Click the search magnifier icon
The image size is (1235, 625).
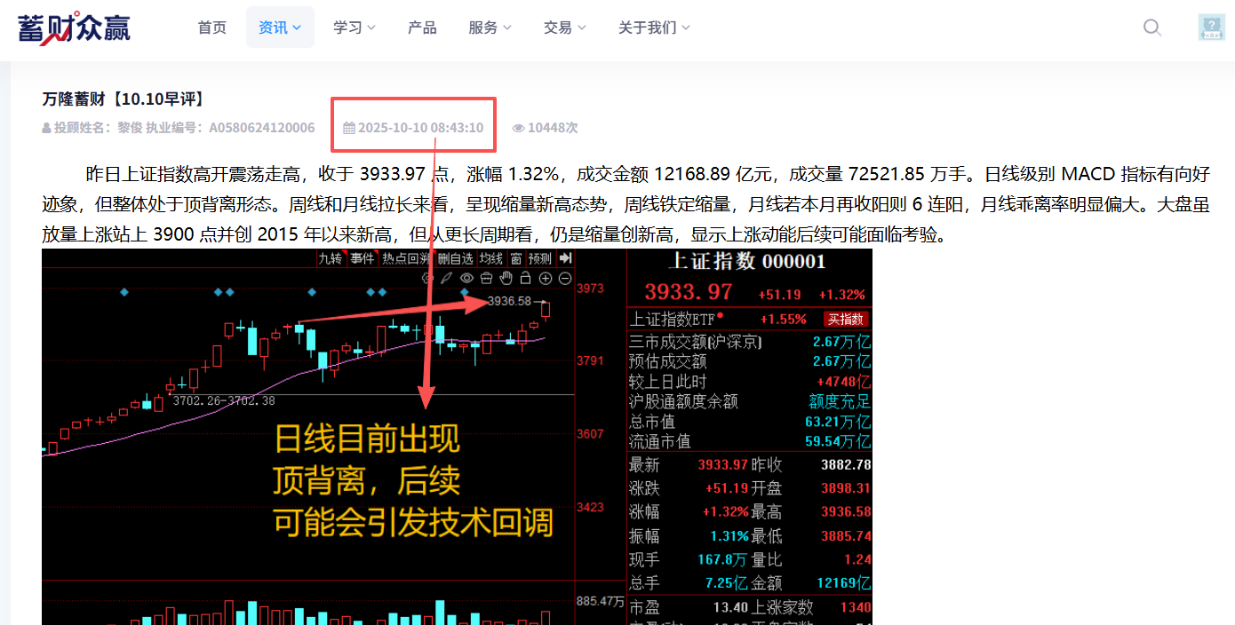pyautogui.click(x=1151, y=28)
